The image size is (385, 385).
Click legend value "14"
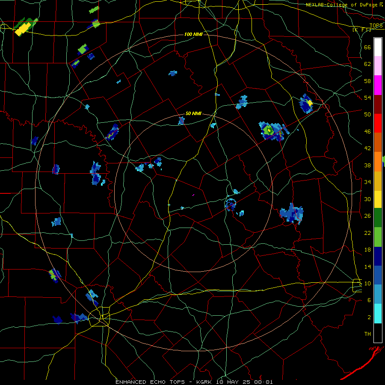pyautogui.click(x=367, y=267)
